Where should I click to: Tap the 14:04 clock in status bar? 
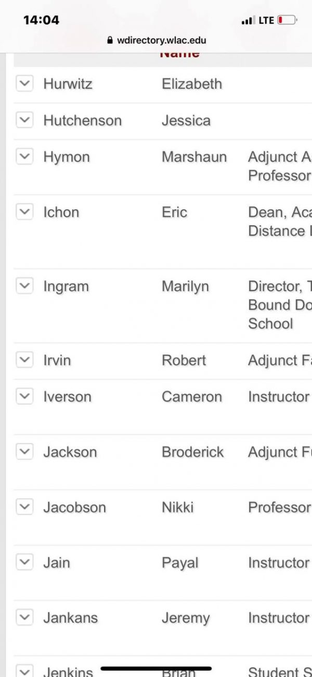pyautogui.click(x=41, y=20)
